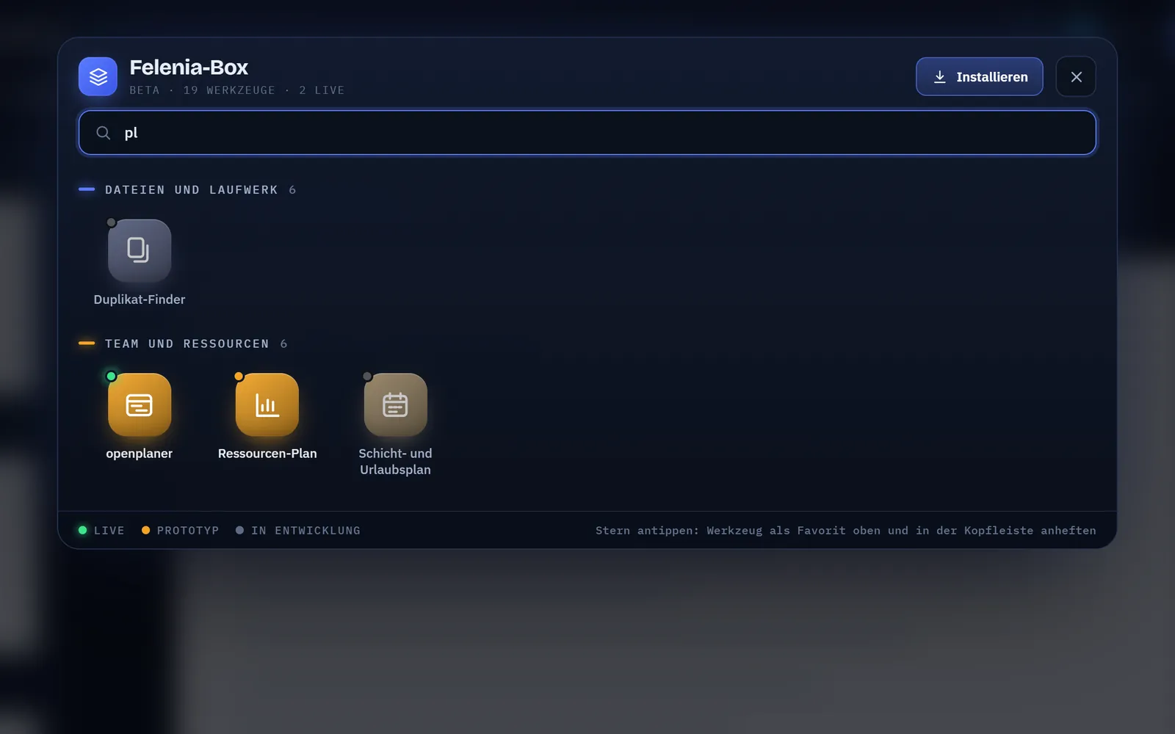Click the 'In Entwicklung' legend entry

(x=298, y=531)
